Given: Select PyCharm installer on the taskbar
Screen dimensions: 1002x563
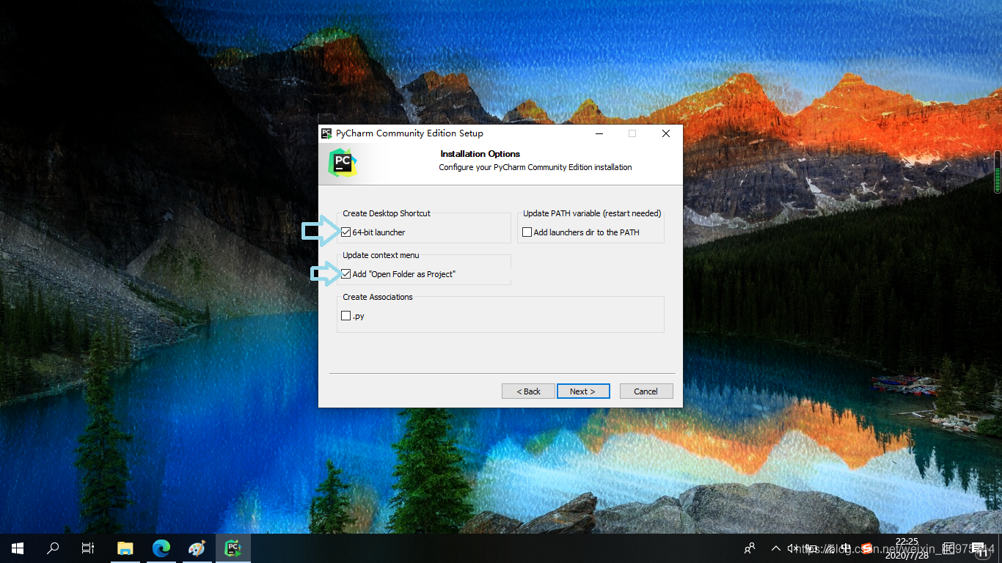Looking at the screenshot, I should coord(233,548).
